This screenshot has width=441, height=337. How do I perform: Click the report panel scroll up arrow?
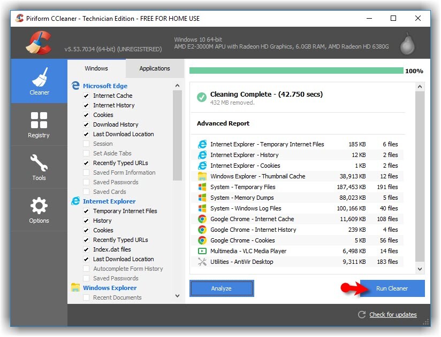[x=420, y=87]
